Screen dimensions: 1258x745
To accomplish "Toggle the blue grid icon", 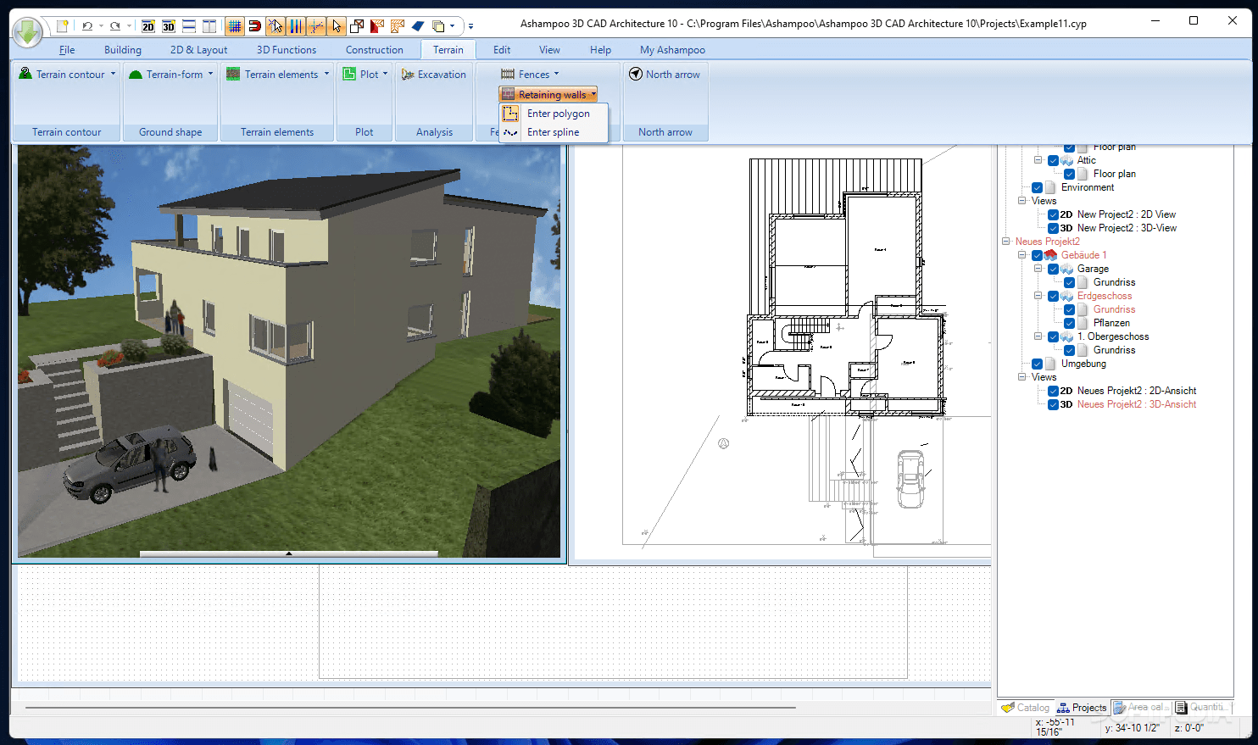I will [x=235, y=26].
